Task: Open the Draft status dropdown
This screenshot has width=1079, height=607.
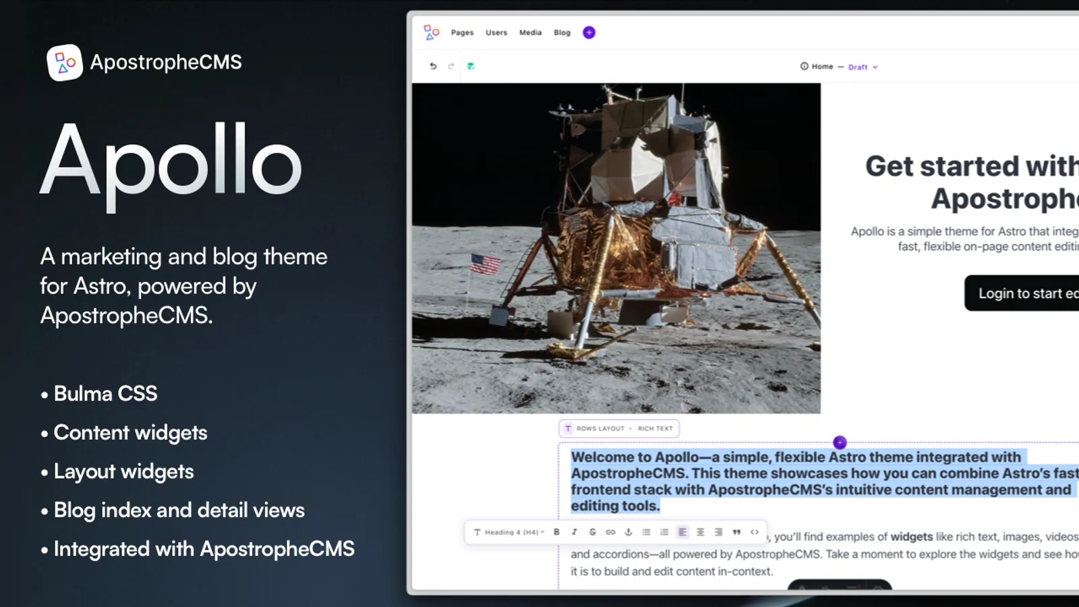Action: tap(863, 67)
